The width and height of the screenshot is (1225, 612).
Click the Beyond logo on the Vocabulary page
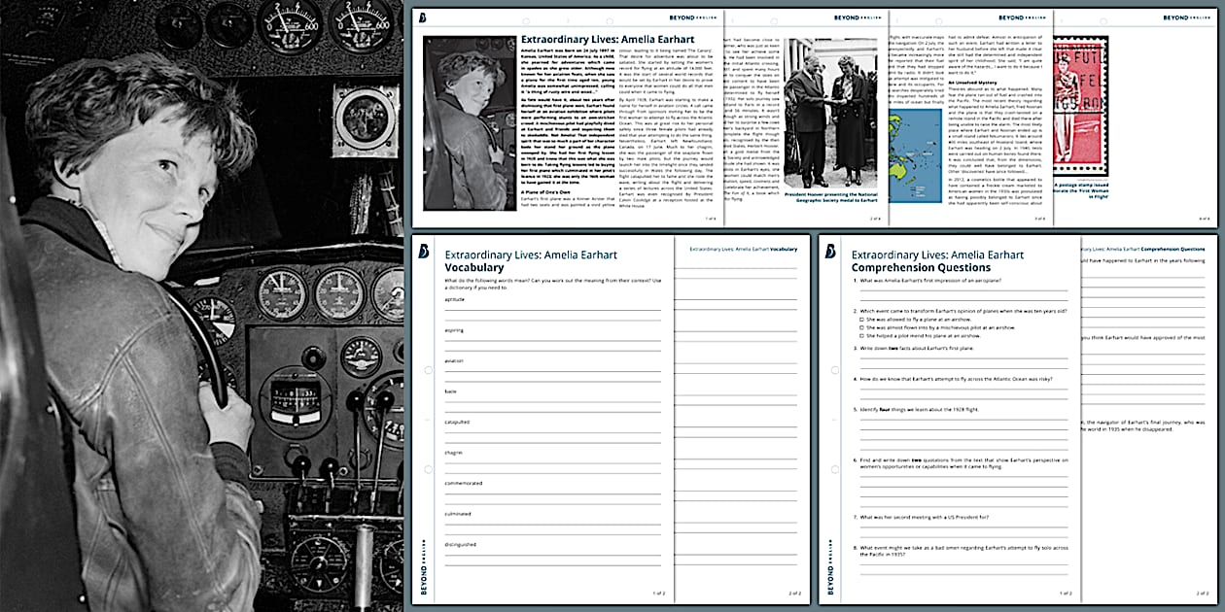pyautogui.click(x=424, y=253)
